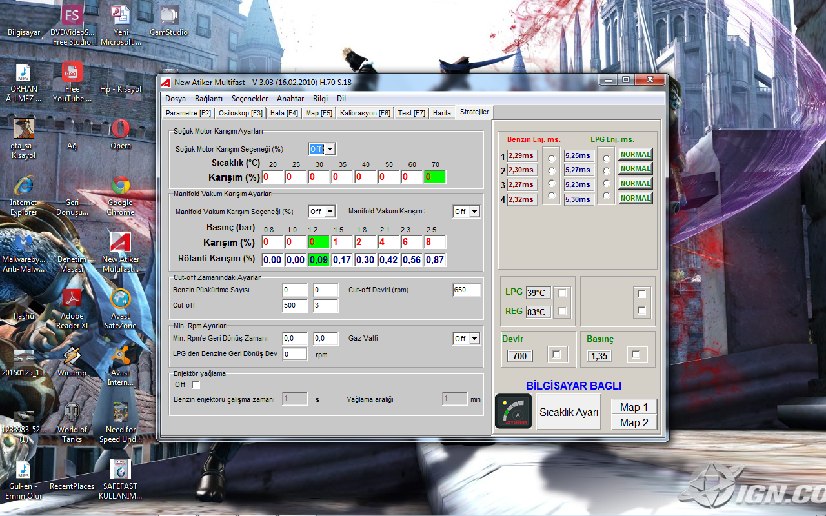The height and width of the screenshot is (516, 826).
Task: Open the Yeni Microsoft document icon
Action: (x=121, y=24)
